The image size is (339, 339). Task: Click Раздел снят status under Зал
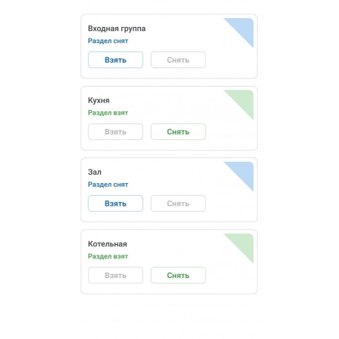click(x=108, y=185)
